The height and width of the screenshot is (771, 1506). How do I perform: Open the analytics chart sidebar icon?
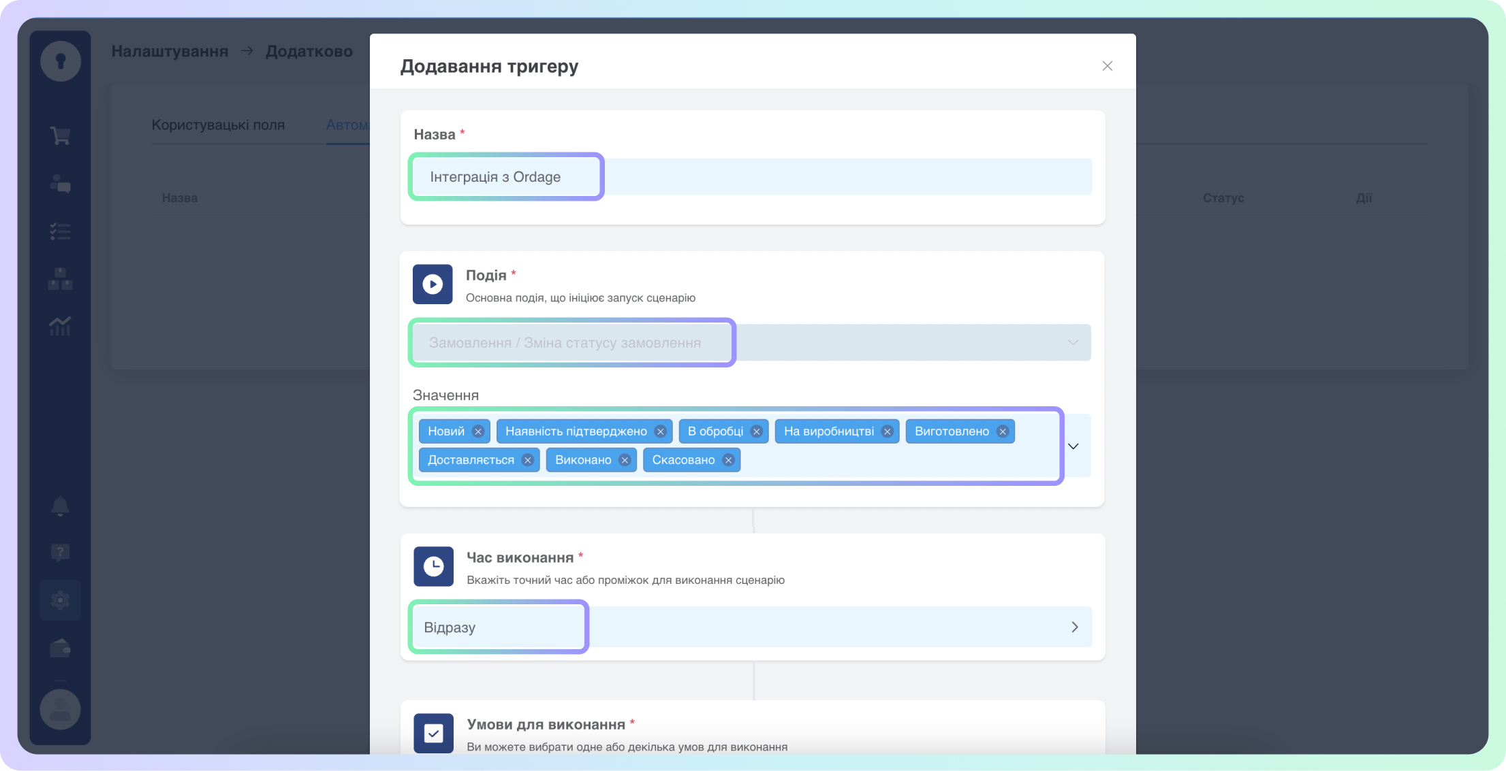pos(60,327)
